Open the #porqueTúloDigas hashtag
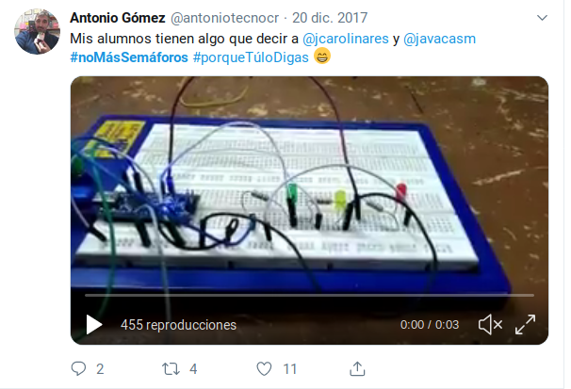Image resolution: width=571 pixels, height=389 pixels. pos(251,57)
